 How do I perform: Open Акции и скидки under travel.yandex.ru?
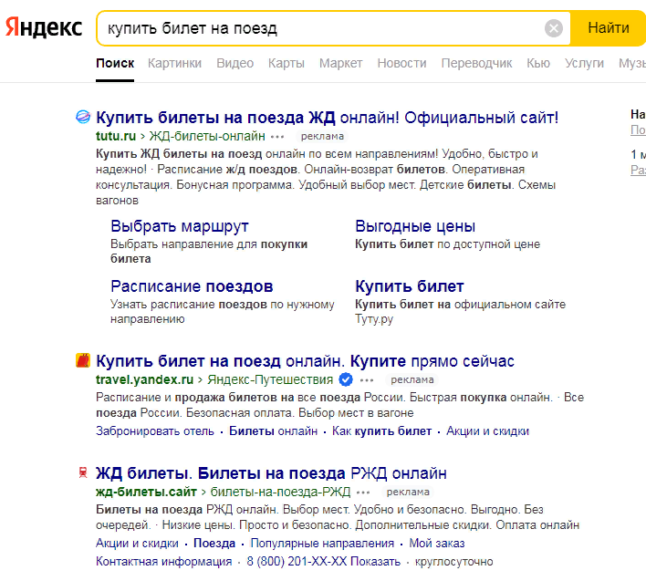(x=488, y=431)
